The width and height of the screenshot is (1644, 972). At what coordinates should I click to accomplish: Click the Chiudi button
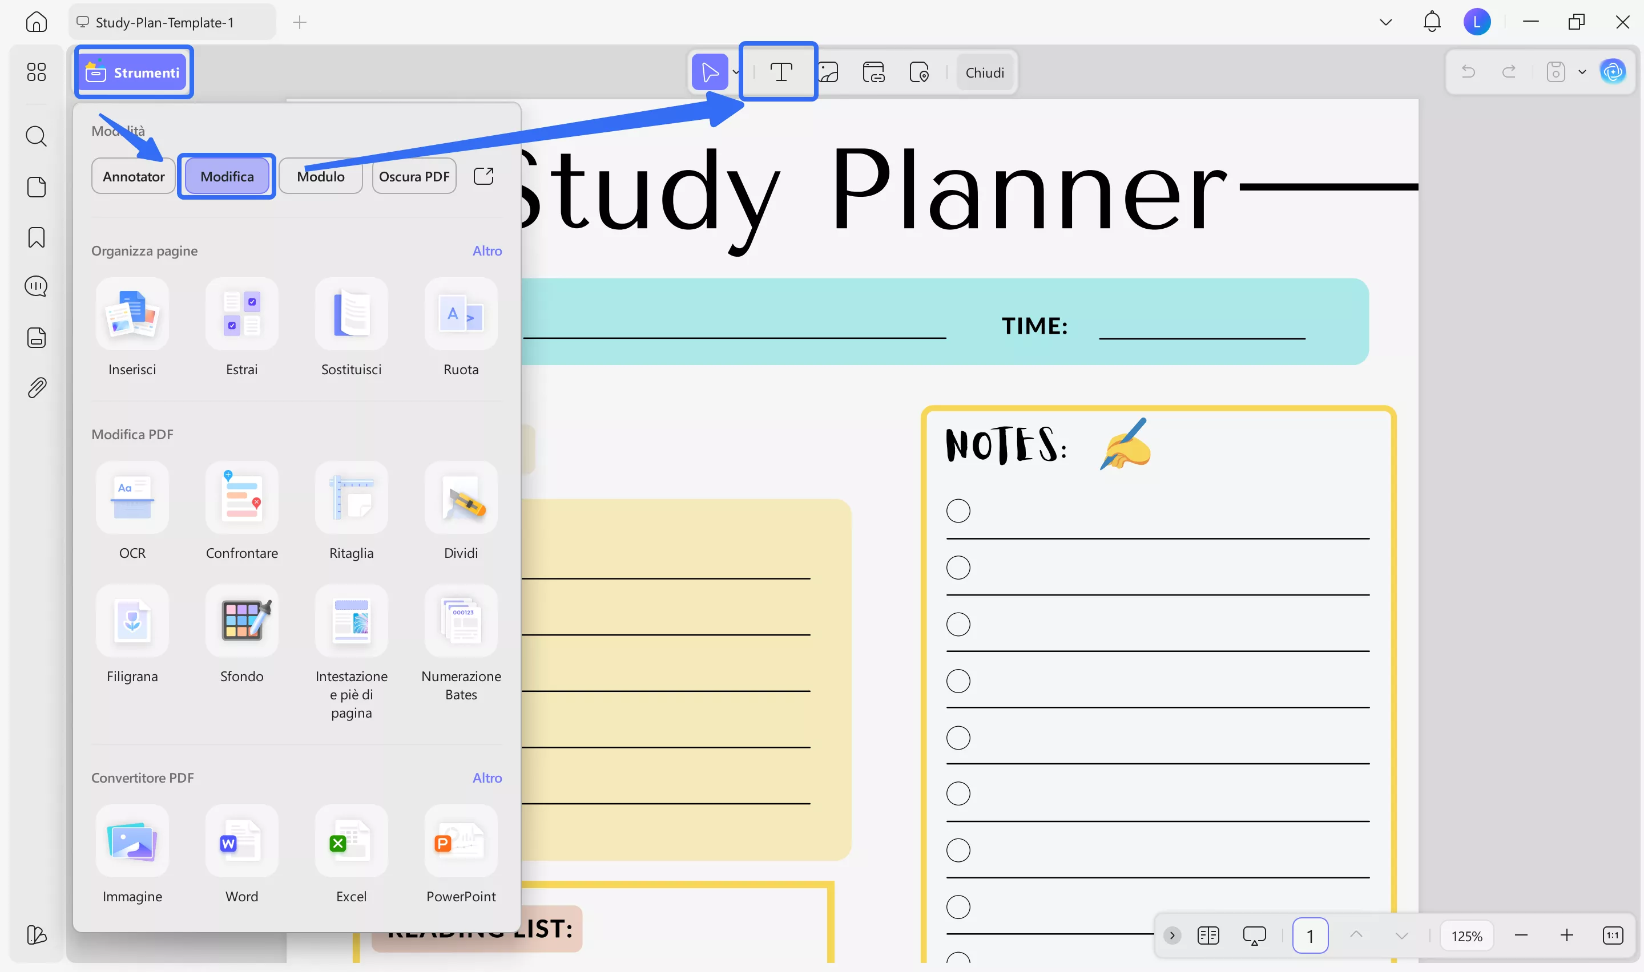985,72
